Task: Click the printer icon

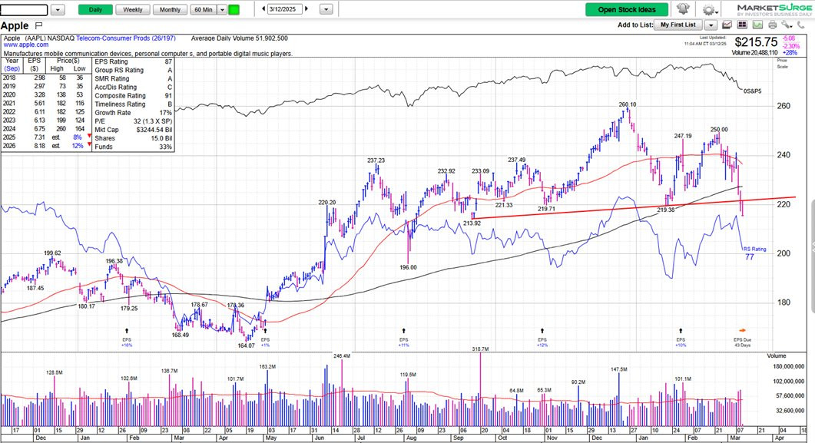Action: point(773,25)
